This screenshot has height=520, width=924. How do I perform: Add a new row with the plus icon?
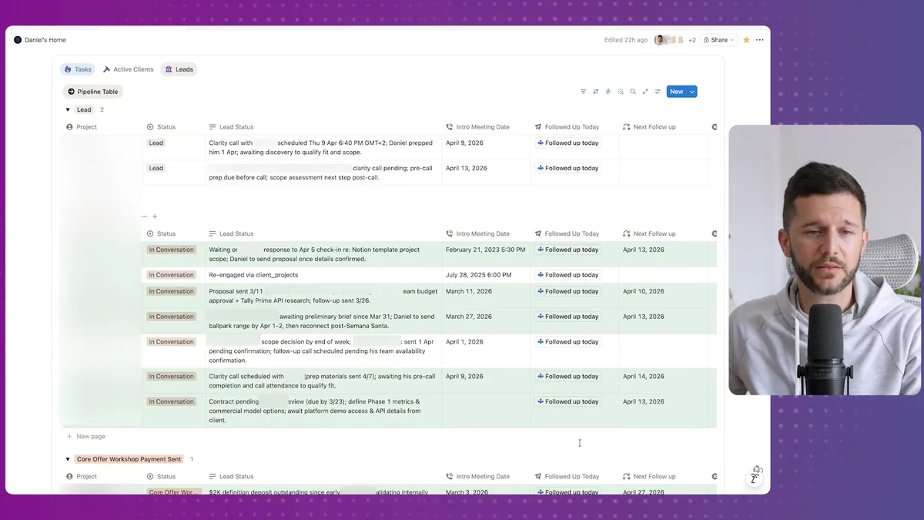tap(155, 216)
